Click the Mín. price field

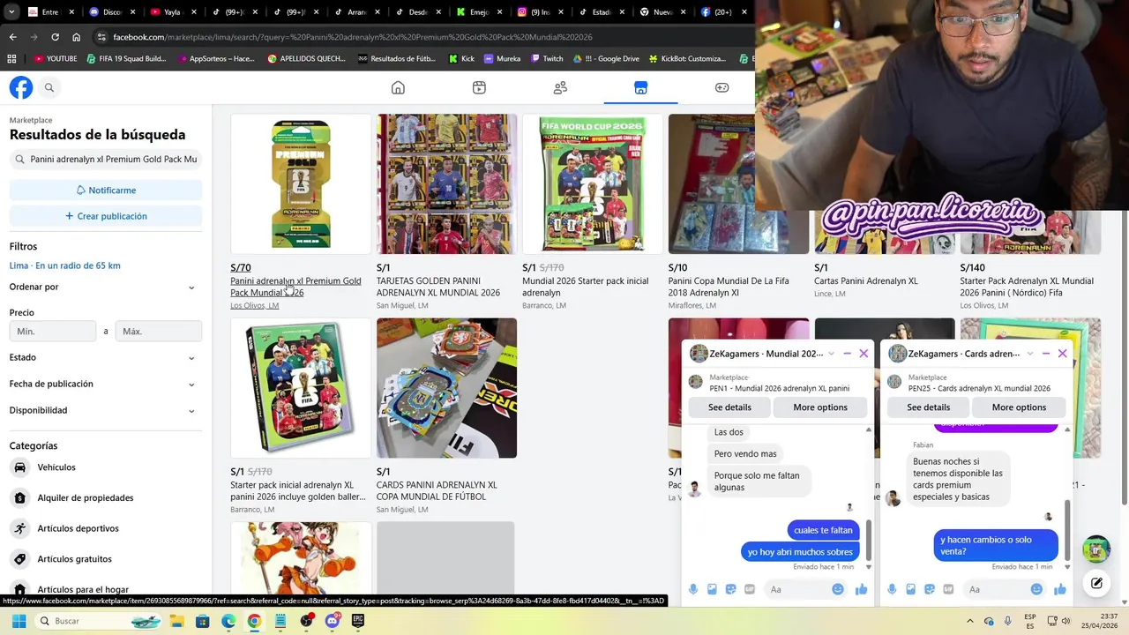[x=53, y=331]
